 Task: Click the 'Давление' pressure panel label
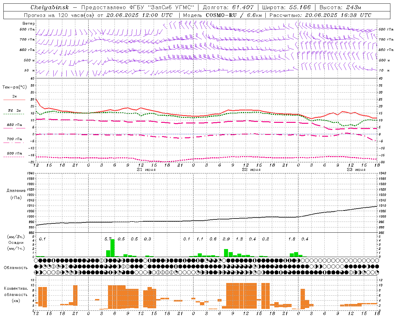16,191
